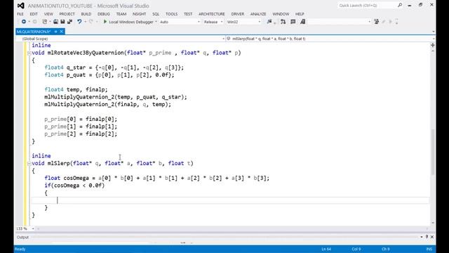The height and width of the screenshot is (253, 449).
Task: Click the 'Ln 64' status bar entry
Action: (326, 249)
